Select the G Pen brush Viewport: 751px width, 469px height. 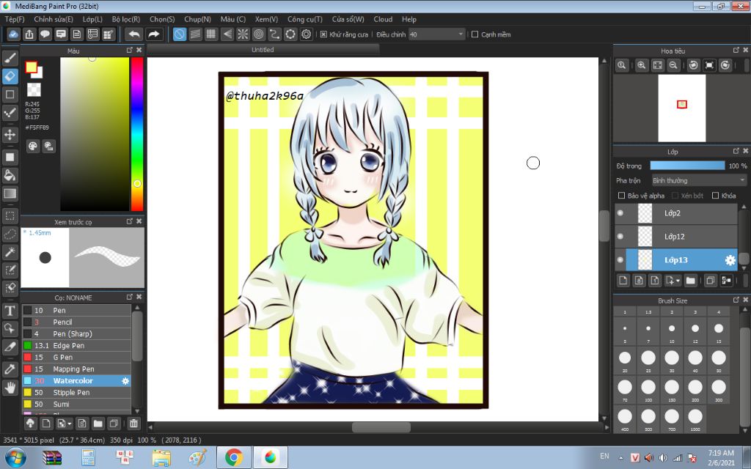click(x=76, y=358)
